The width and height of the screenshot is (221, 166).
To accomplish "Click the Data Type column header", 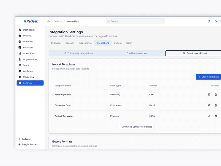I will [x=115, y=86].
